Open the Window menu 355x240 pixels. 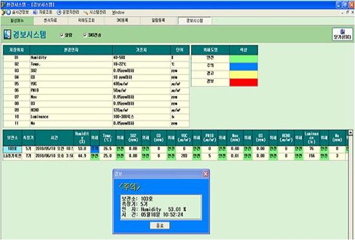pos(118,12)
